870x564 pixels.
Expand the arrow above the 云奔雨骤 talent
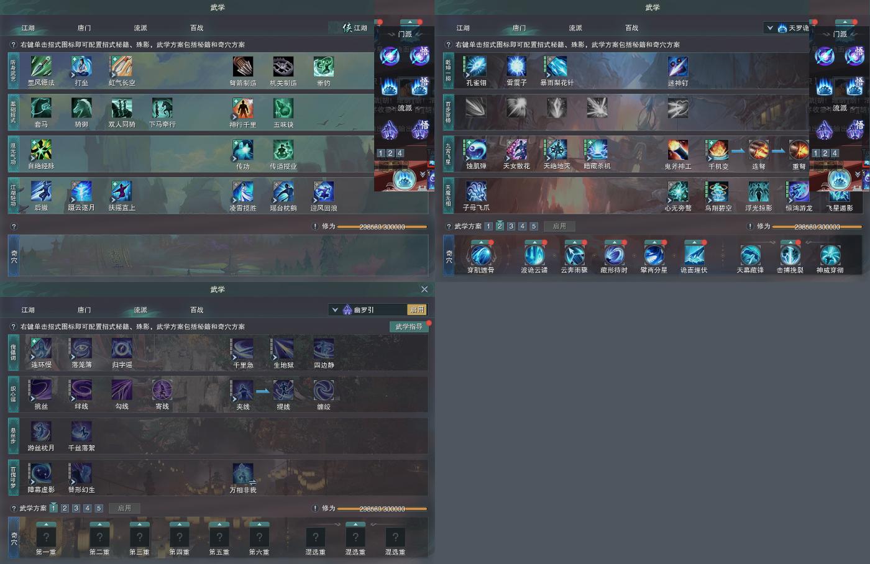[574, 243]
